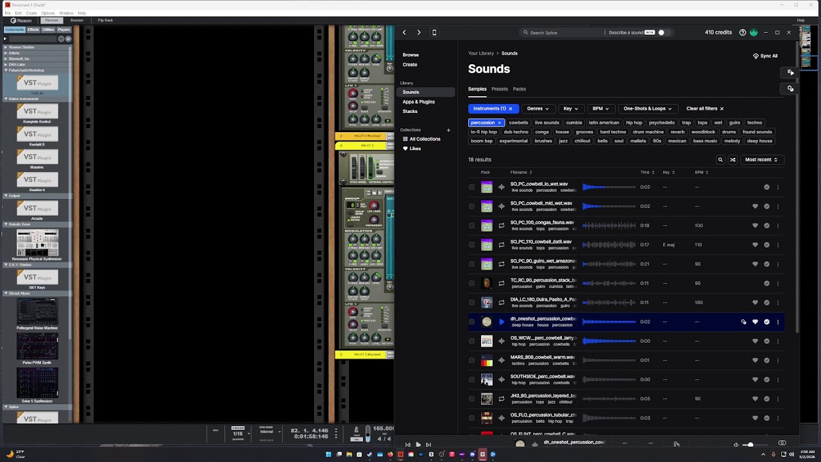821x462 pixels.
Task: Shuffle the results with the shuffle icon
Action: (732, 160)
